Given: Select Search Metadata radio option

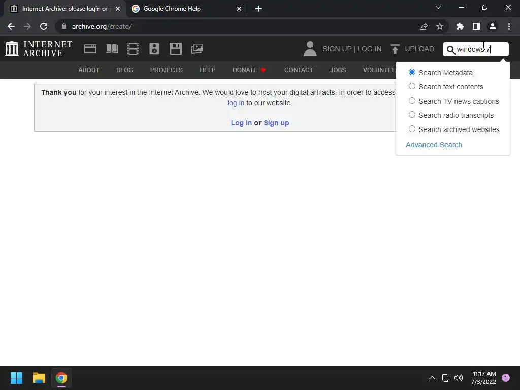Looking at the screenshot, I should (x=412, y=72).
